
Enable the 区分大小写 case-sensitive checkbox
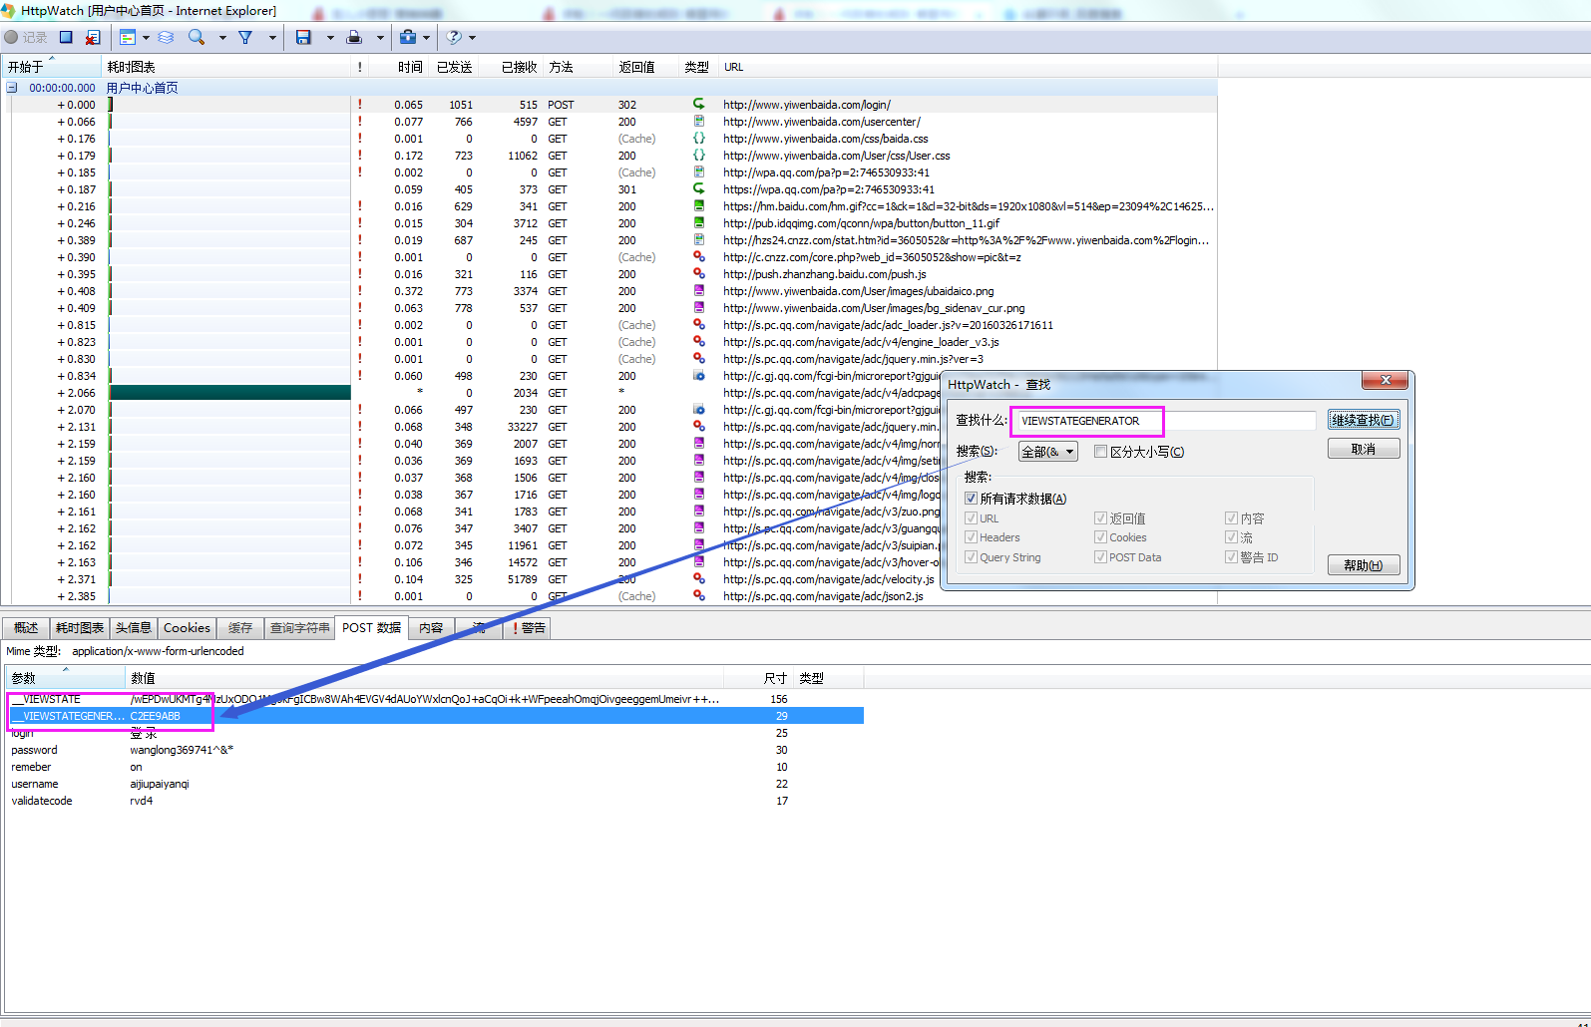pos(1101,452)
